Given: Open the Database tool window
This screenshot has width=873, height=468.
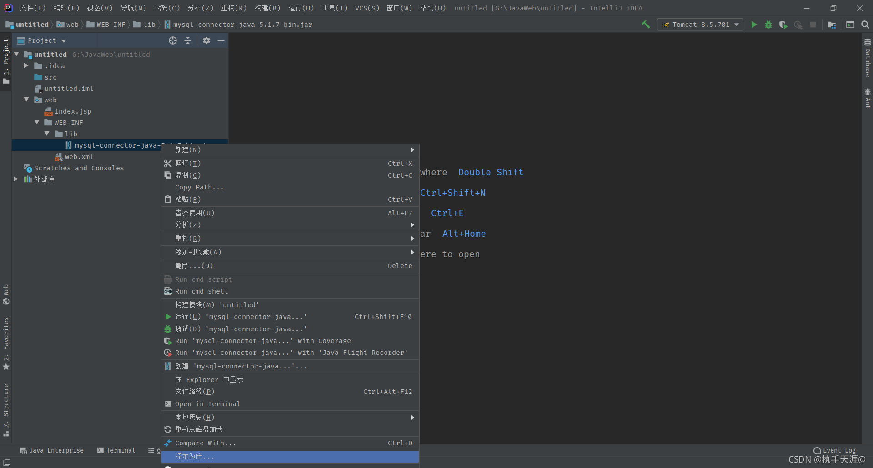Looking at the screenshot, I should [x=868, y=58].
